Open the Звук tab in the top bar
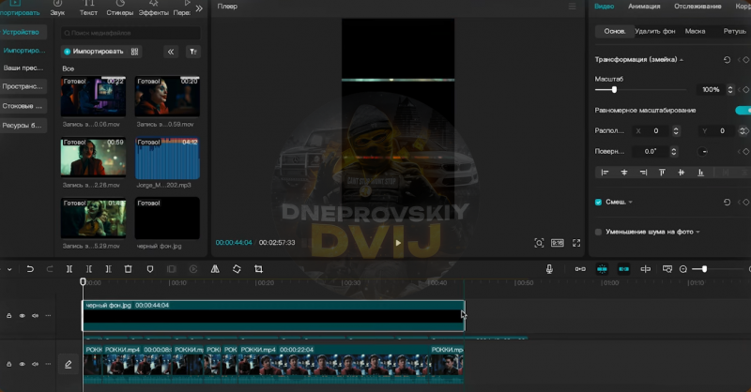This screenshot has height=392, width=751. coord(57,8)
